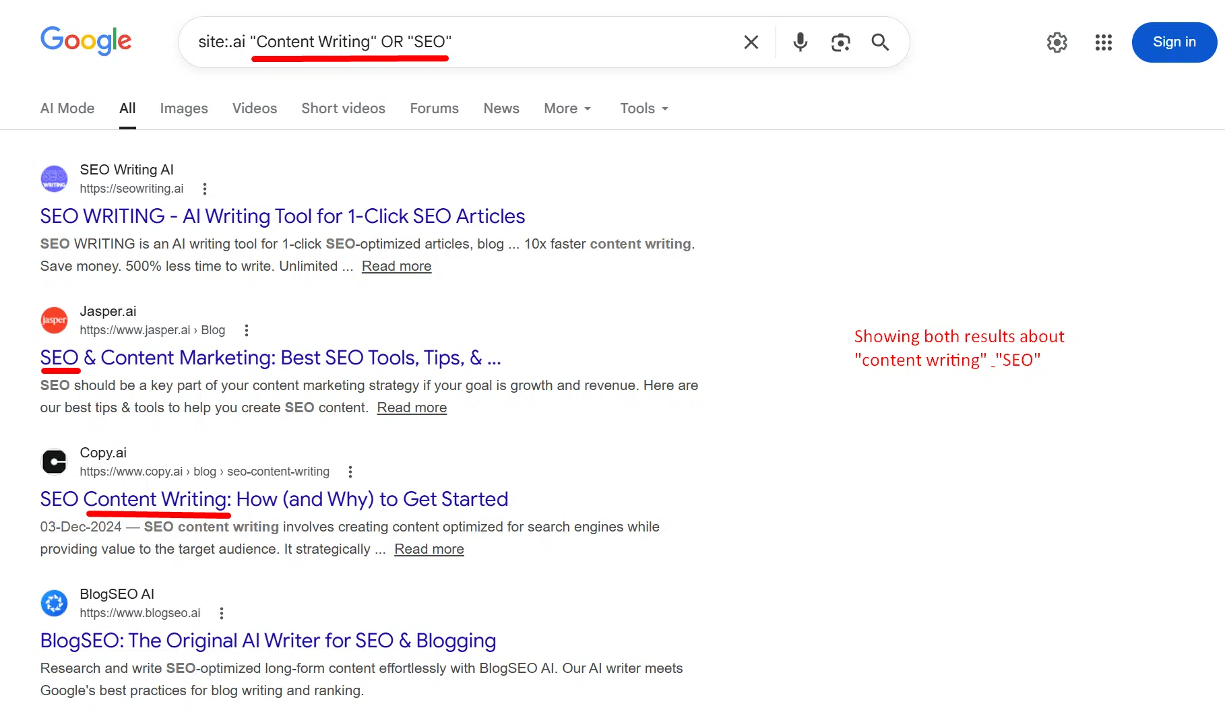
Task: Click Read more on Jasper snippet
Action: [412, 408]
